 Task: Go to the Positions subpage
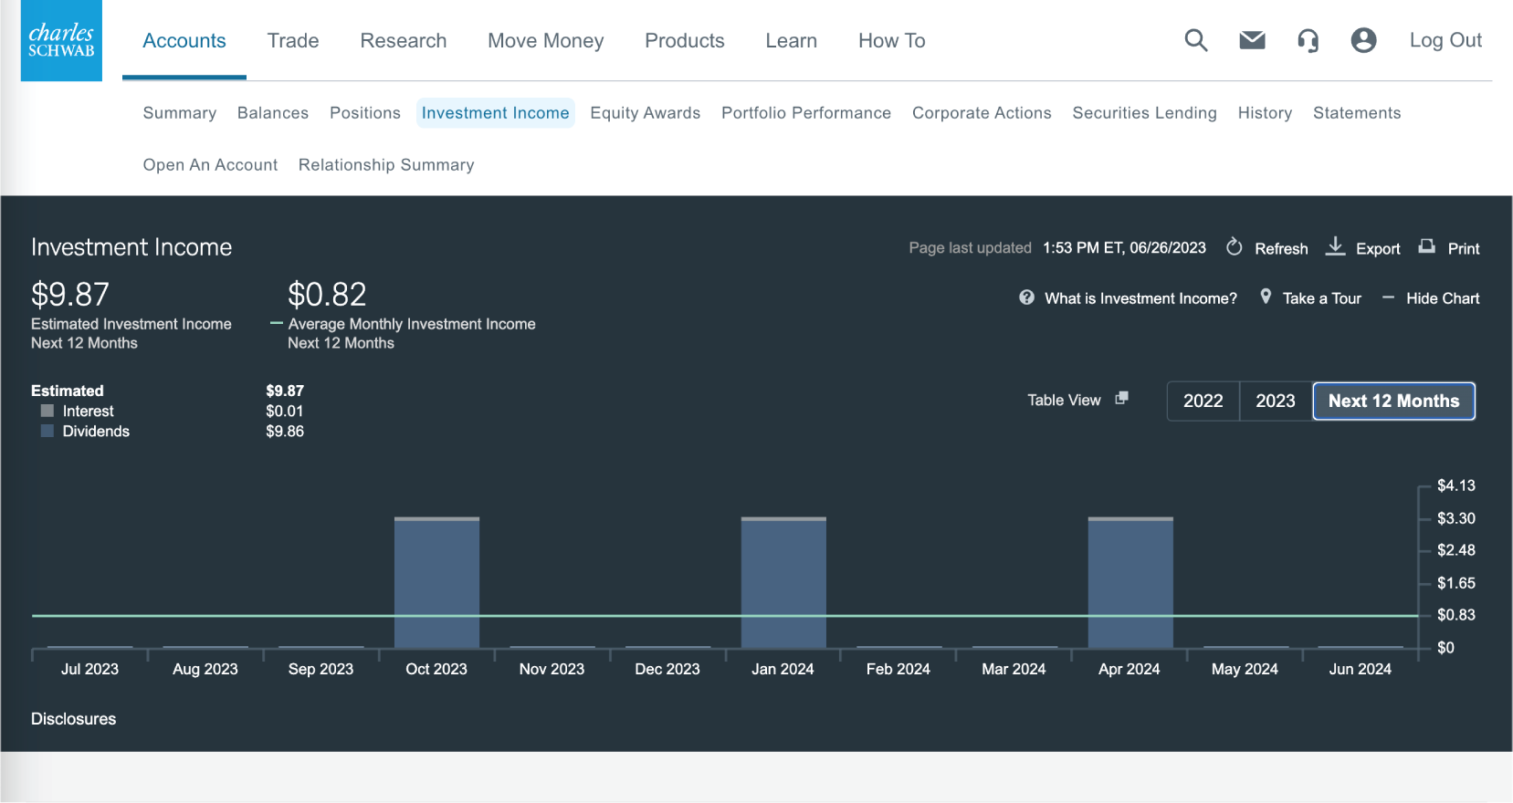pos(365,113)
